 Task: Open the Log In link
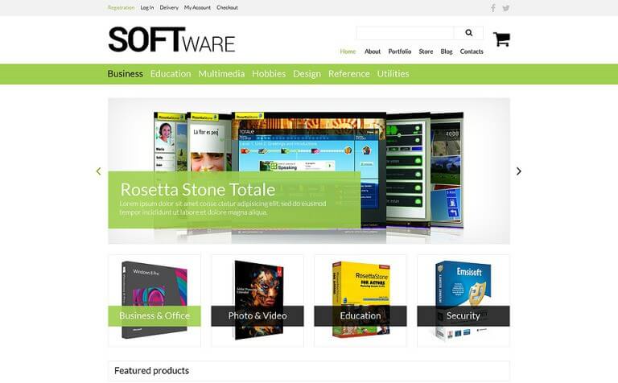click(147, 7)
